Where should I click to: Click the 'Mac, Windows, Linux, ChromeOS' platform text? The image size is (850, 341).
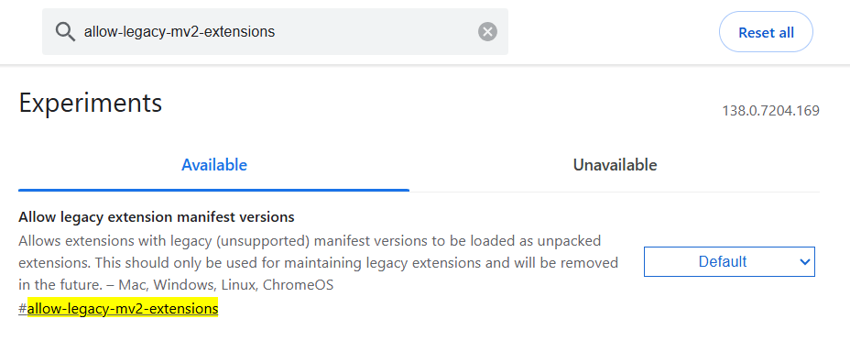(x=226, y=285)
